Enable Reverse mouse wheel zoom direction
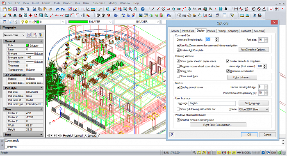Screen dimensions: 287x156 178,66
